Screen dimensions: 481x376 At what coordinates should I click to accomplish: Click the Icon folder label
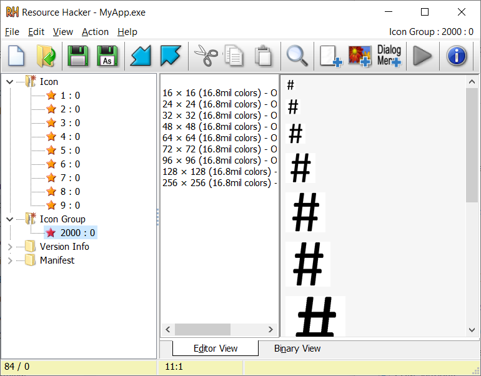(x=49, y=82)
